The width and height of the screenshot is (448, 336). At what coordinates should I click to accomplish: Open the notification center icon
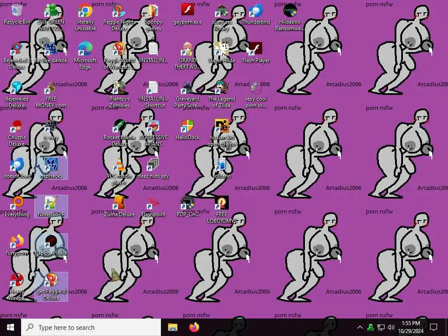pos(434,327)
